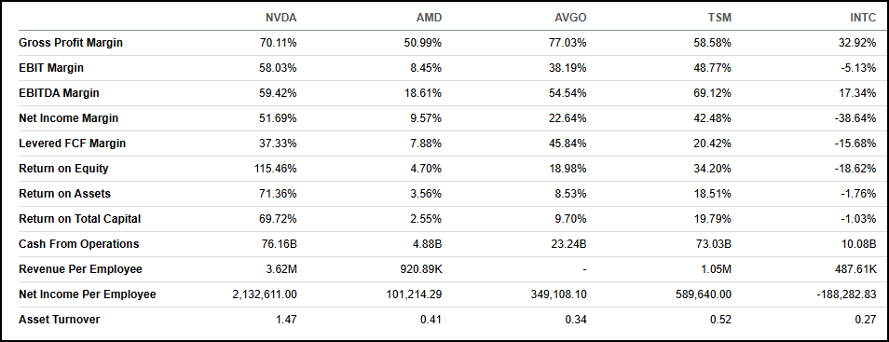Viewport: 889px width, 342px height.
Task: Select the Cash From Operations label
Action: pyautogui.click(x=79, y=244)
